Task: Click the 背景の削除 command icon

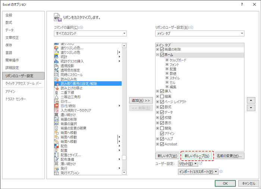Action: point(56,119)
